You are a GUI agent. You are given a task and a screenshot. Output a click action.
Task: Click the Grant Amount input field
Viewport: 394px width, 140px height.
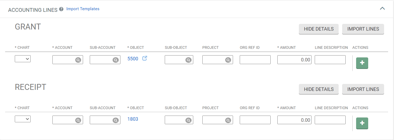tap(294, 60)
